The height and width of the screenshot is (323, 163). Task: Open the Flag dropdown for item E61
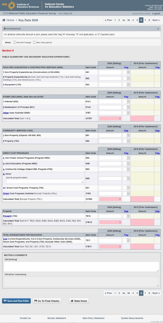128,72
